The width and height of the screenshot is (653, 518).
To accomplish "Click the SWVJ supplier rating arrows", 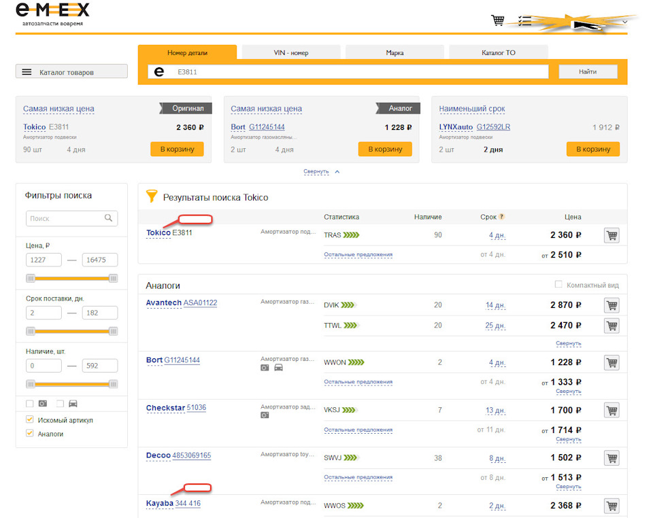I will [351, 457].
